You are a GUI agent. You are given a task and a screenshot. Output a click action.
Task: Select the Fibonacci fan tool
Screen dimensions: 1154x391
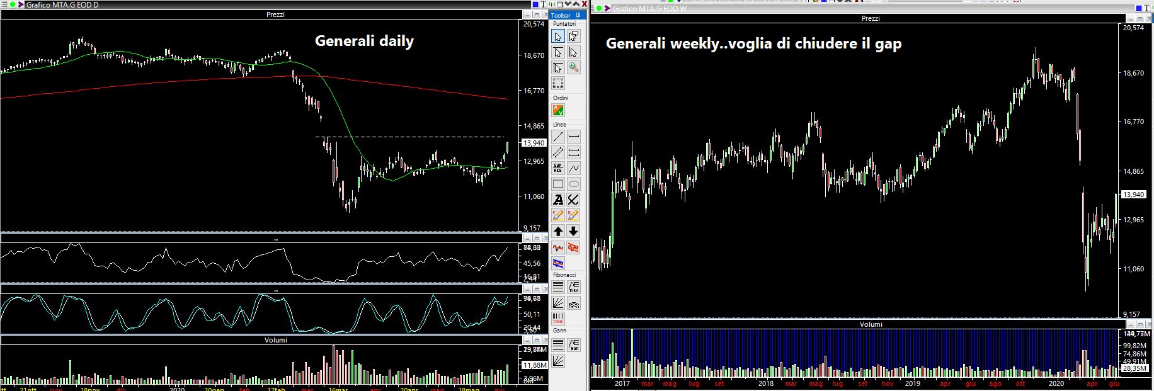(x=558, y=303)
